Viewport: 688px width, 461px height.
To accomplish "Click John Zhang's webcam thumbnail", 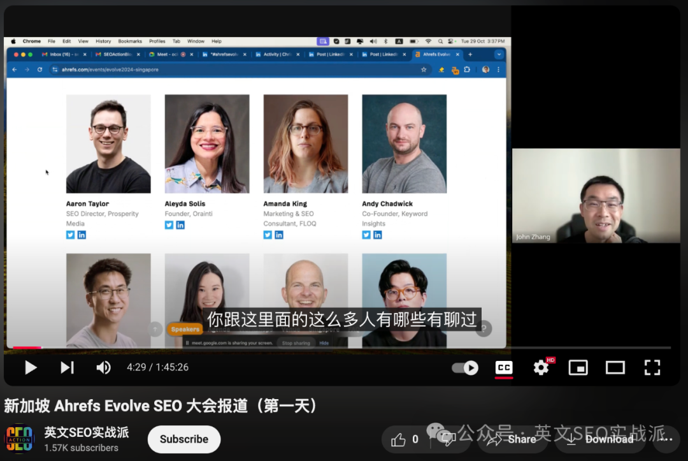I will coord(596,195).
